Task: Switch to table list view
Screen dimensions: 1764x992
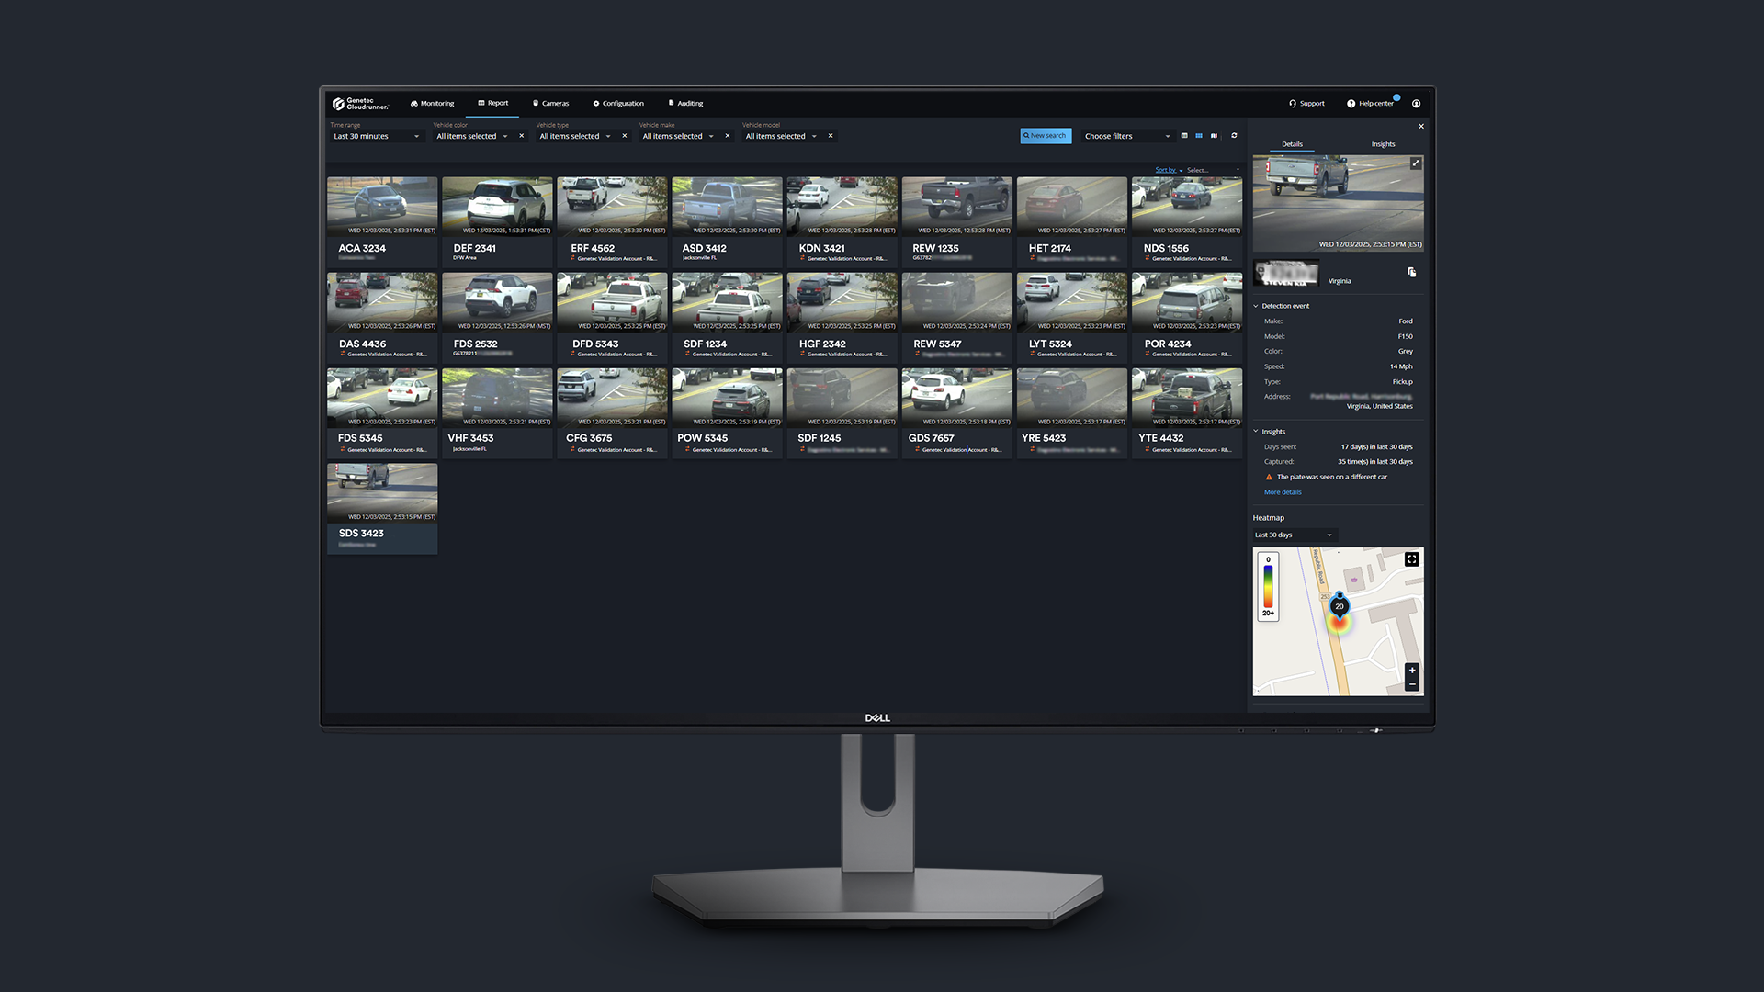Action: (1184, 136)
